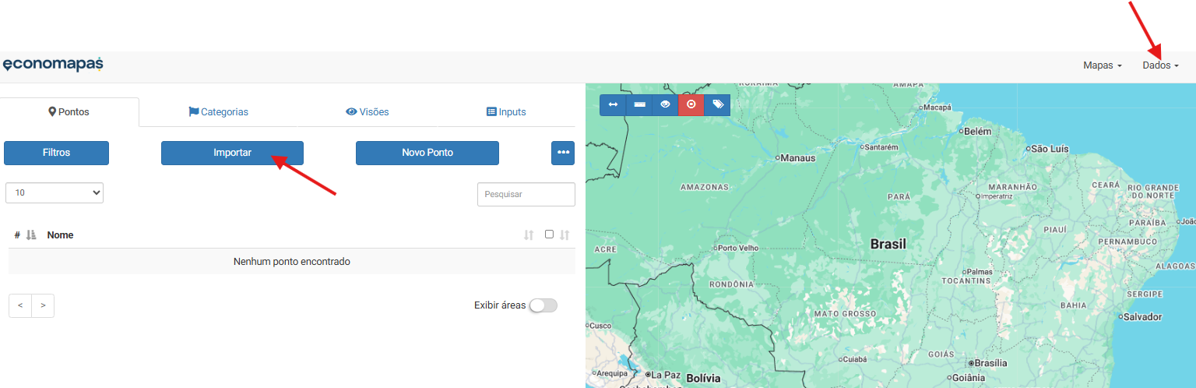Go to previous page of points
Image resolution: width=1196 pixels, height=388 pixels.
(20, 305)
